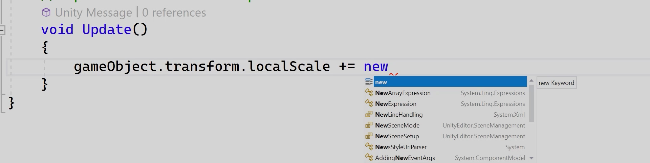Select NewExpression from the completion list
Viewport: 650px width, 163px height.
point(395,104)
